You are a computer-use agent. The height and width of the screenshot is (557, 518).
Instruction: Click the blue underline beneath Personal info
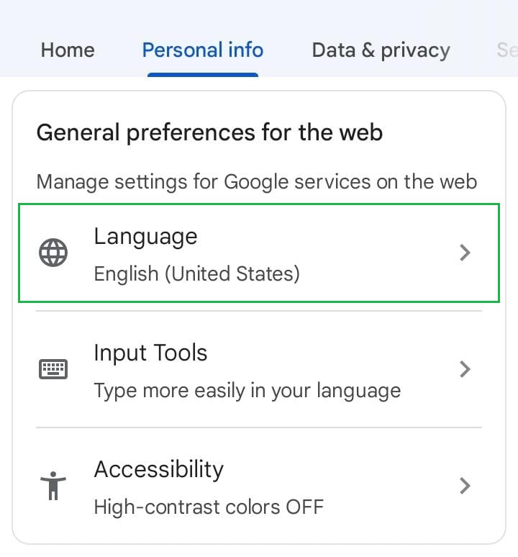[x=203, y=74]
